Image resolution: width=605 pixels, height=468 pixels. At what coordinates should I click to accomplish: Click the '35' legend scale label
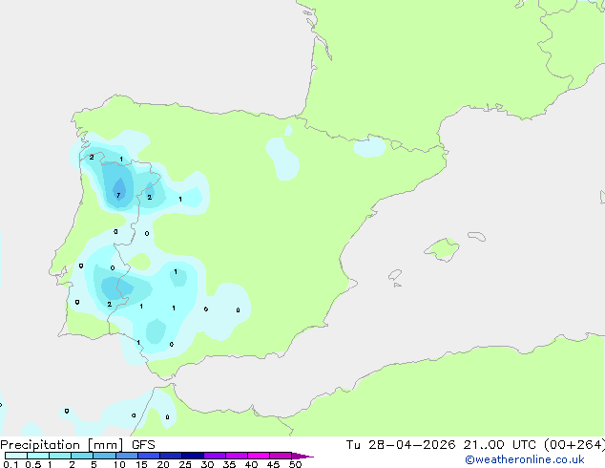pyautogui.click(x=229, y=464)
